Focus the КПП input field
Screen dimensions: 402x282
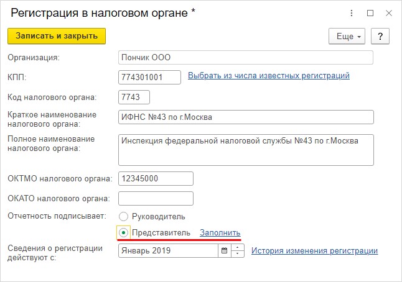(x=149, y=77)
